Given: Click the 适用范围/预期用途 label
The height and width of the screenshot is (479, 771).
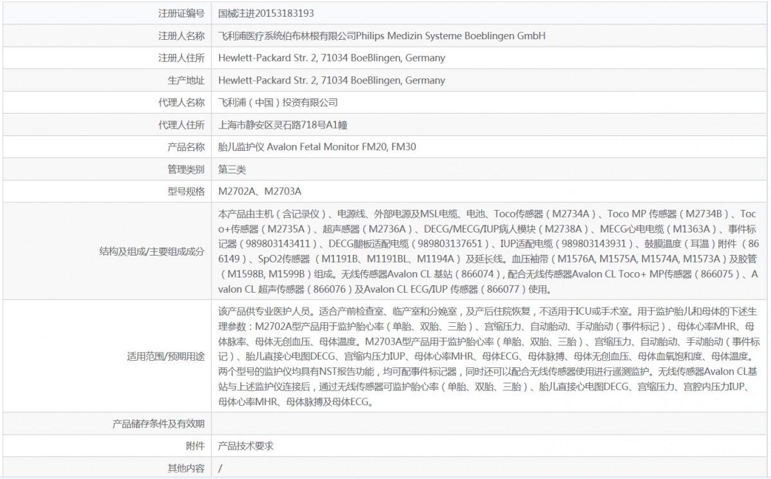Looking at the screenshot, I should point(166,356).
